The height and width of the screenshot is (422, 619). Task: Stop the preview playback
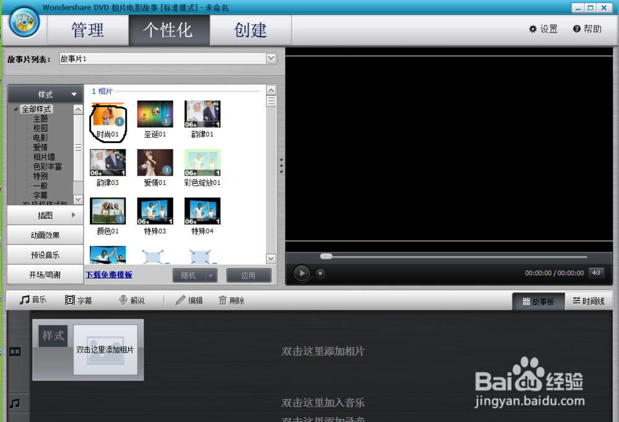pyautogui.click(x=320, y=273)
